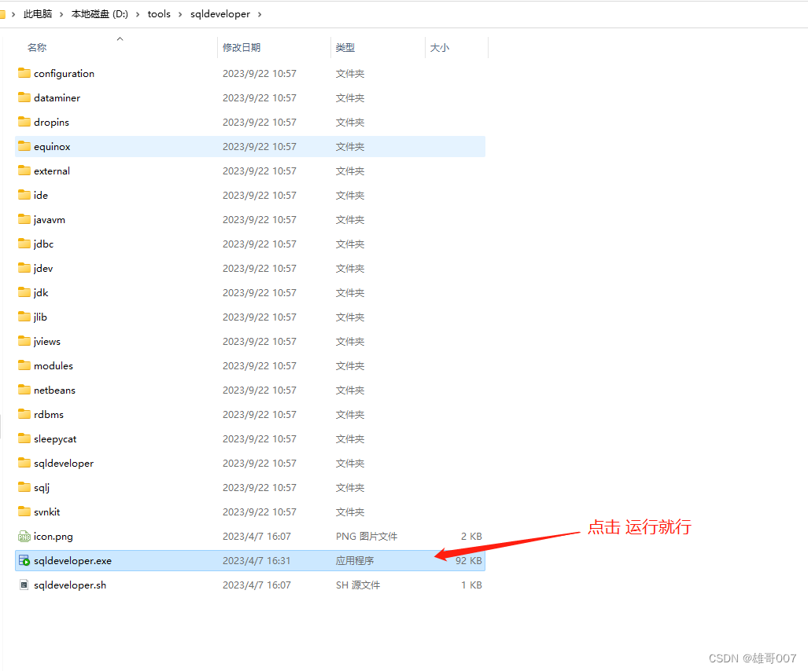
Task: Click the jdbc folder icon
Action: click(24, 244)
